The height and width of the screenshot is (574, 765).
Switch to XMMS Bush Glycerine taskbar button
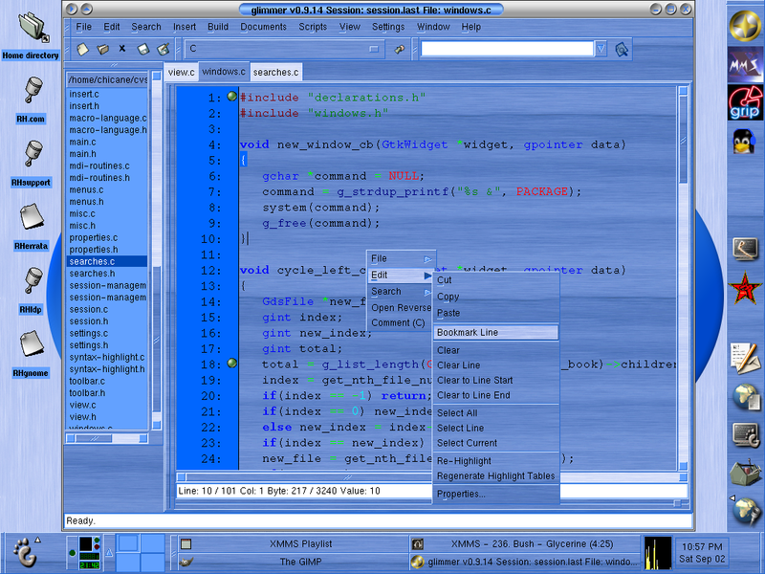click(x=524, y=543)
